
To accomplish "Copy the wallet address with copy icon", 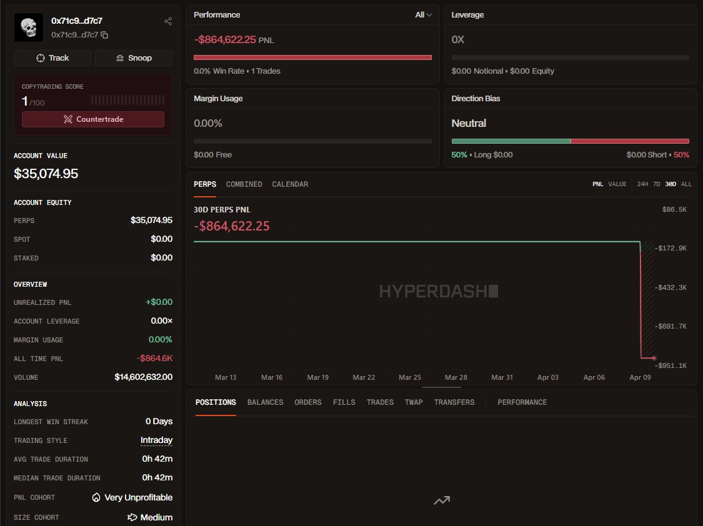I will point(105,35).
